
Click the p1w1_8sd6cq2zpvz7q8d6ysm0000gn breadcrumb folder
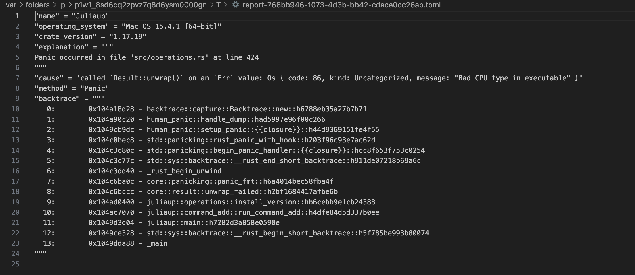tap(140, 5)
